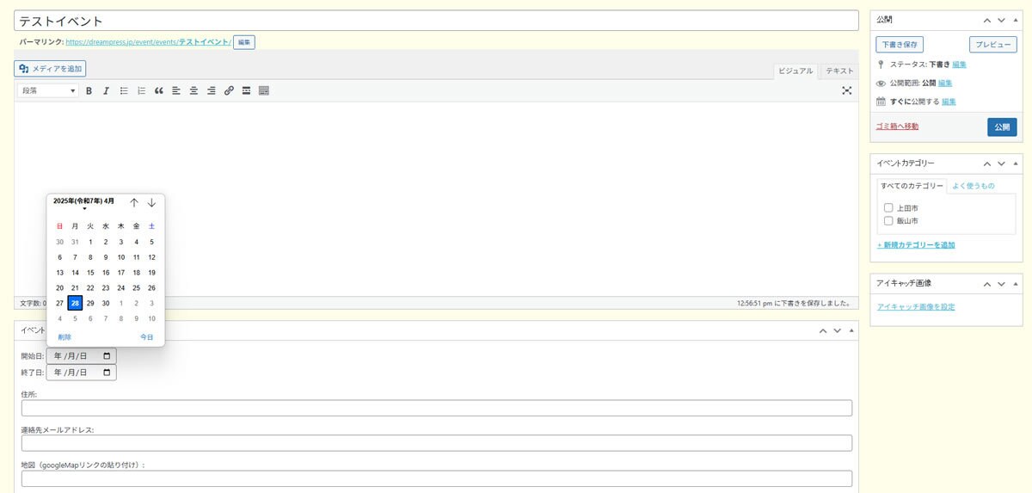Move 公開 panel up
1032x493 pixels.
tap(988, 19)
